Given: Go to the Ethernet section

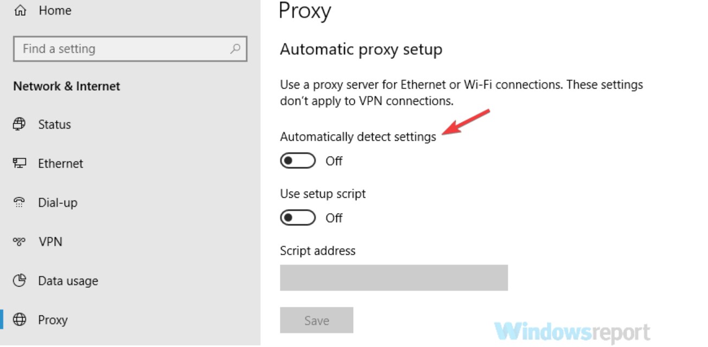Looking at the screenshot, I should point(60,163).
